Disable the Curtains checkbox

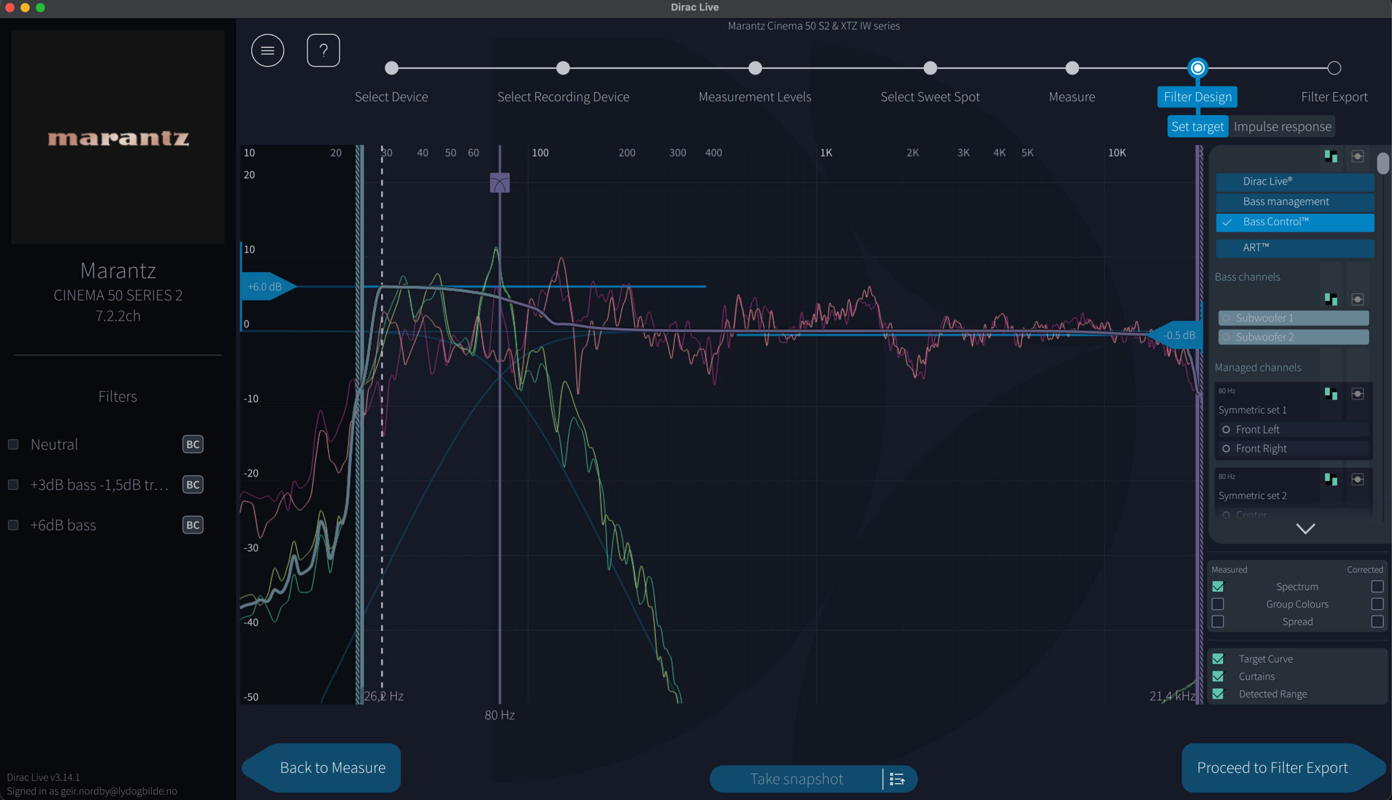[x=1219, y=677]
